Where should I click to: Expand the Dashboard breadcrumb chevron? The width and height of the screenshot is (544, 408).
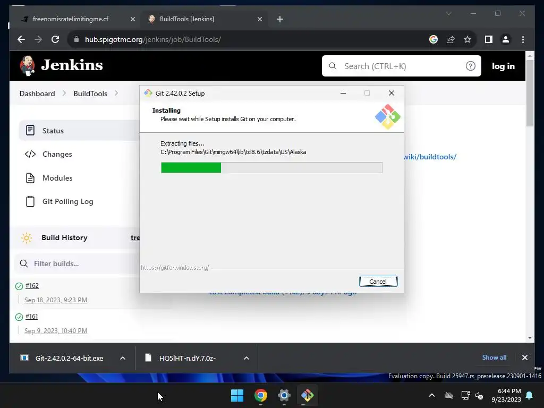[64, 93]
